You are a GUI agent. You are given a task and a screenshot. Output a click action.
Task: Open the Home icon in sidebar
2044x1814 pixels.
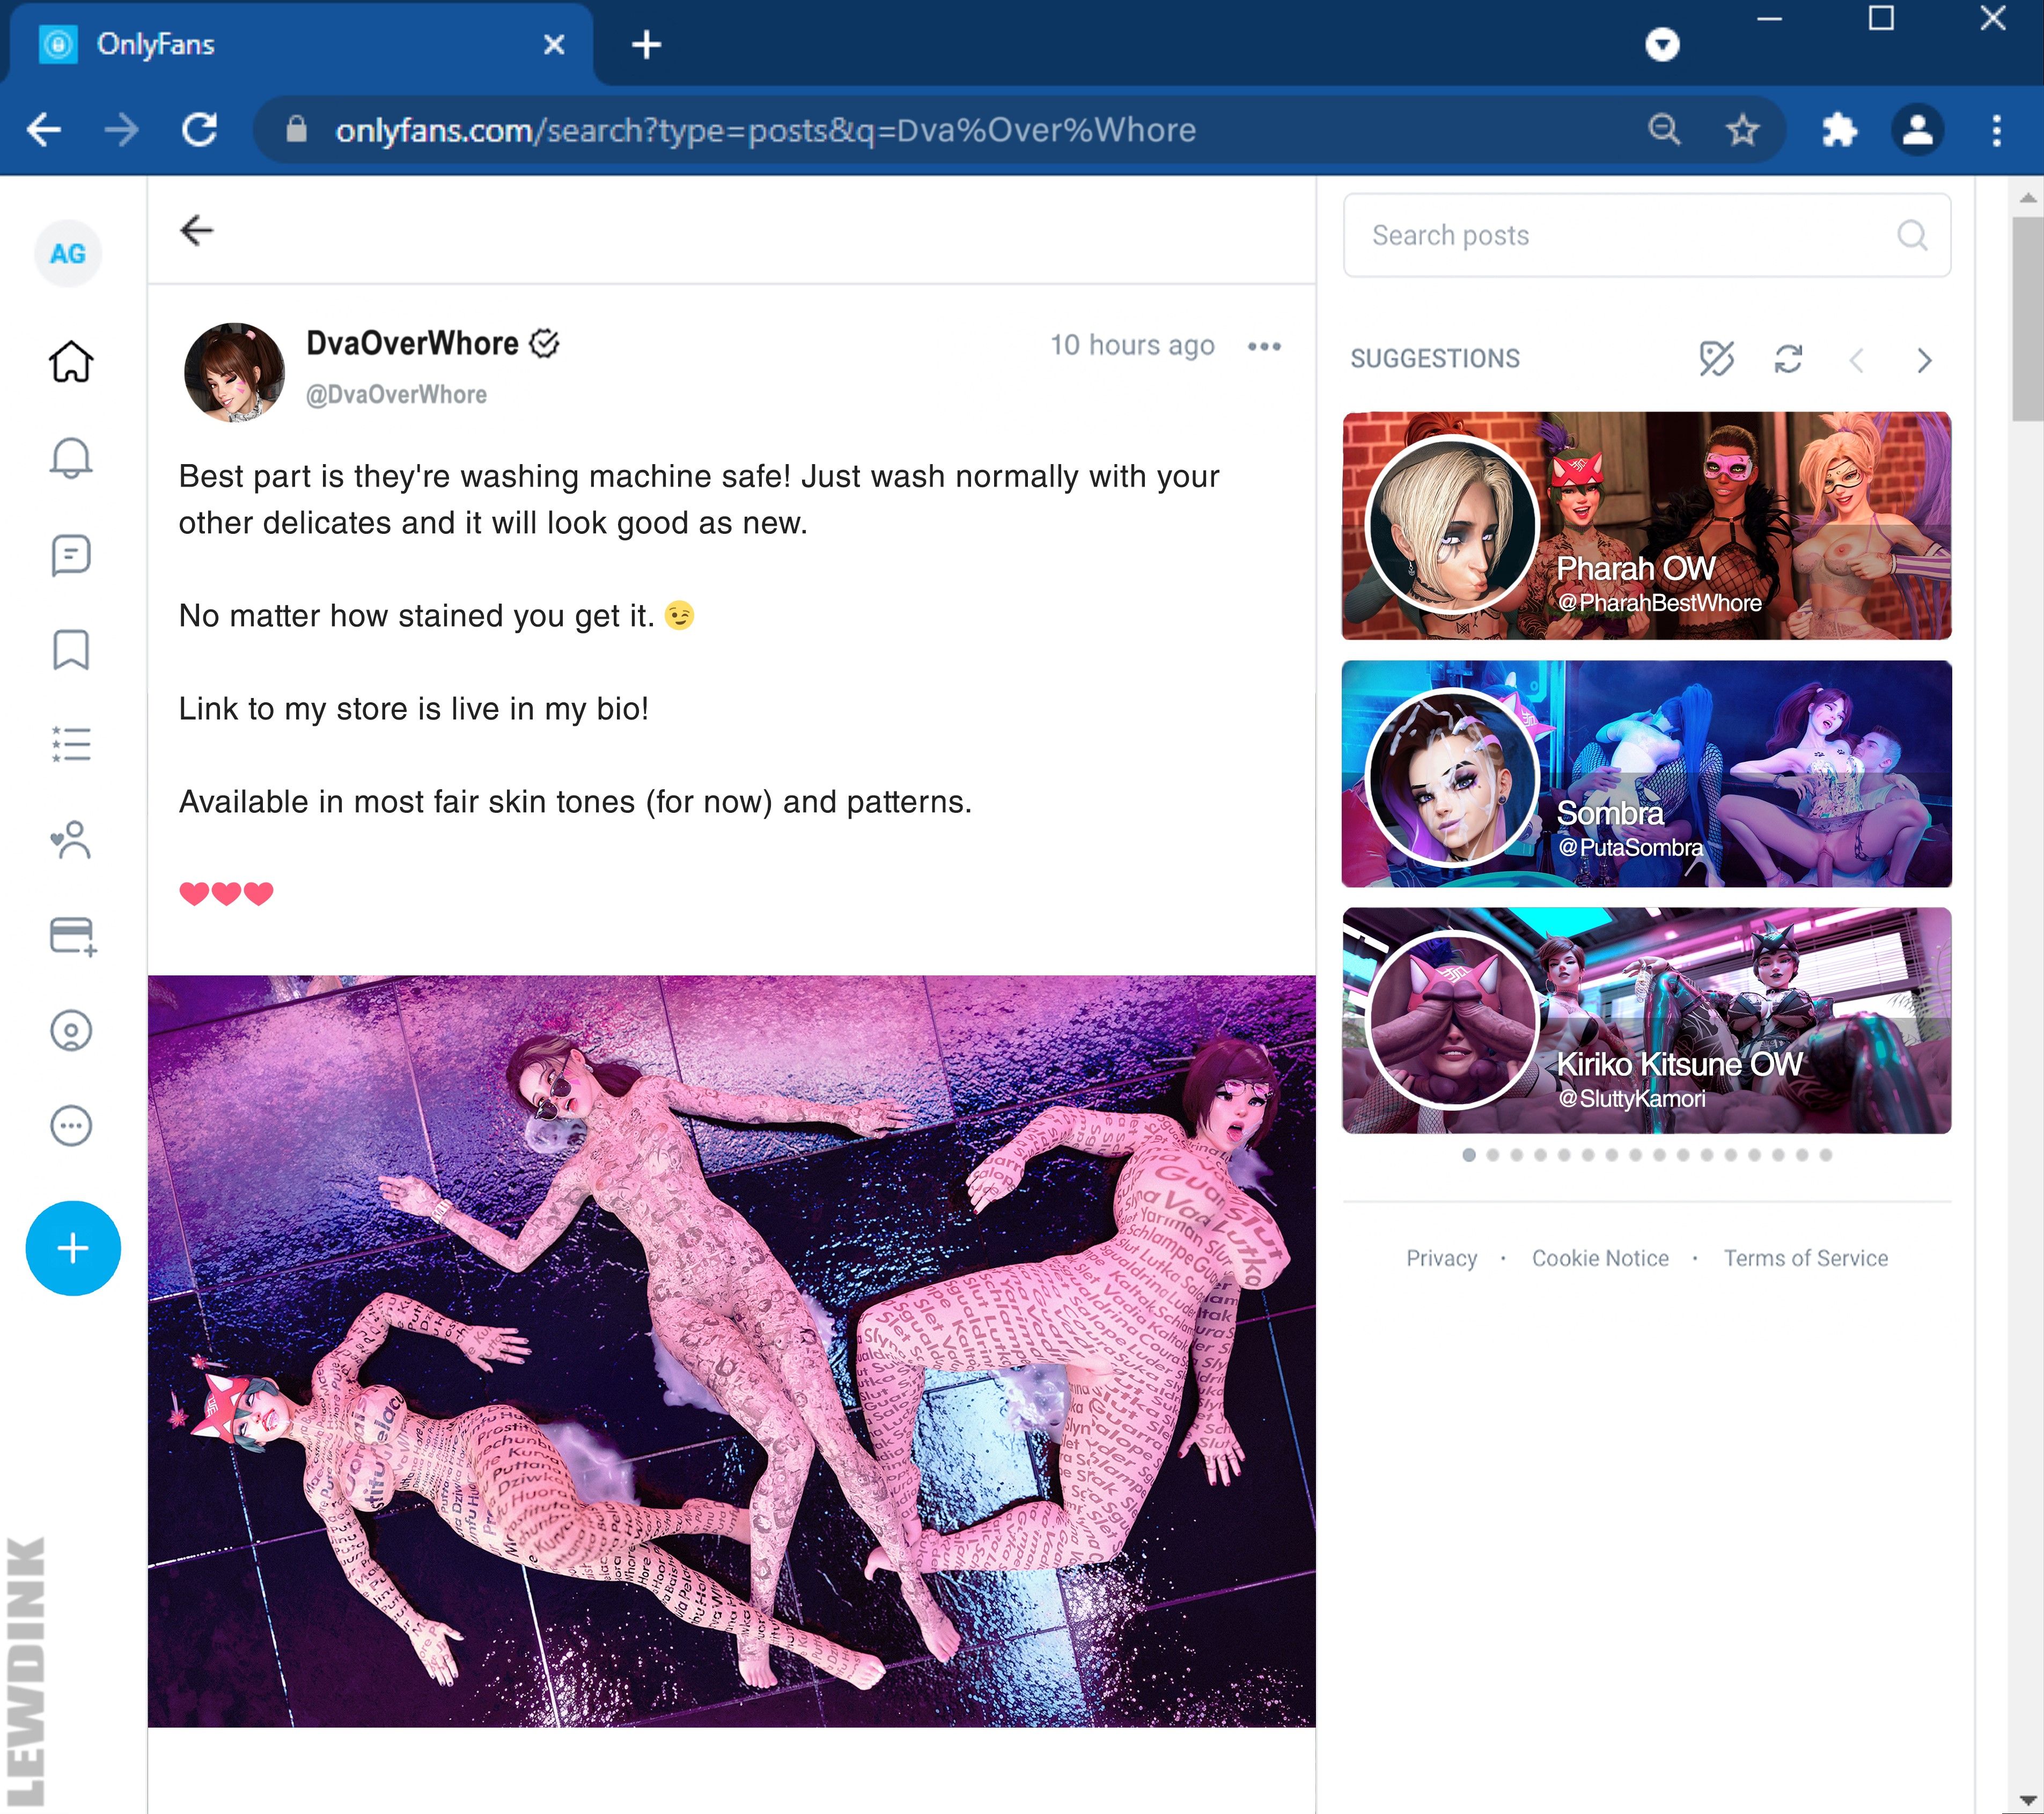pyautogui.click(x=71, y=361)
